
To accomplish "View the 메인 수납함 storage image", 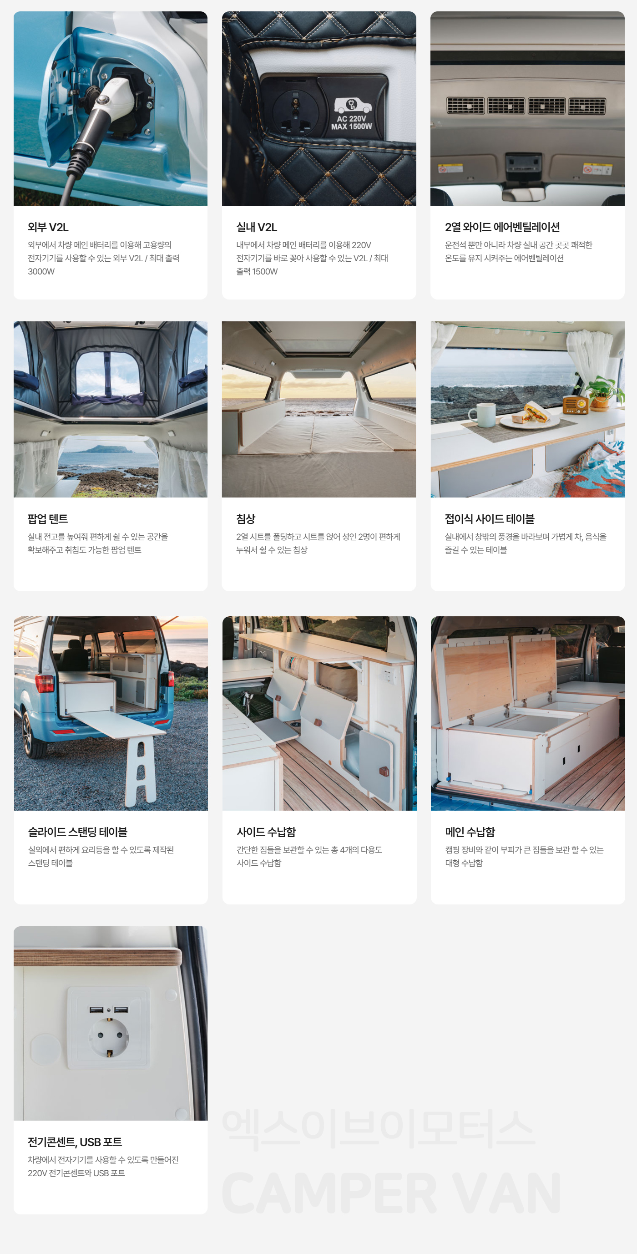I will [527, 713].
